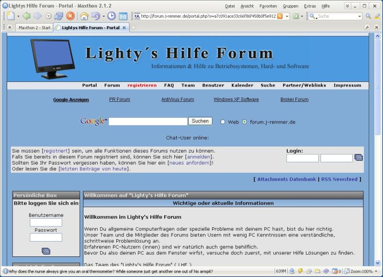Click the Undo closed tab icon
Screen dimensions: 383x277
[x=95, y=16]
